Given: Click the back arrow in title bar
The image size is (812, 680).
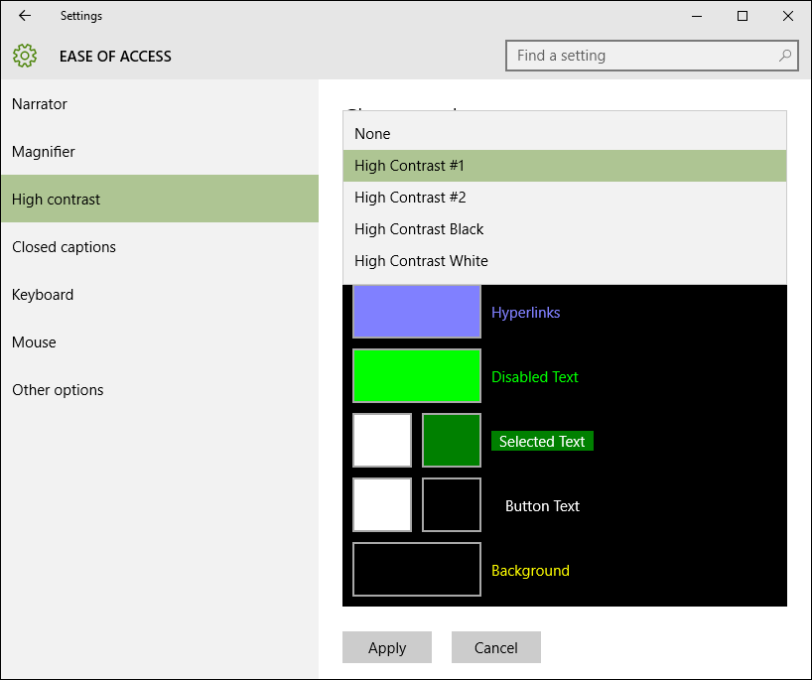Looking at the screenshot, I should pyautogui.click(x=25, y=16).
